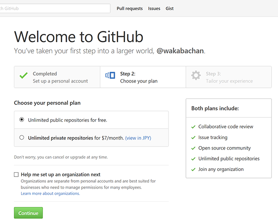Screen dimensions: 278x220
Task: Click the @wakabachan username text
Action: 180,51
